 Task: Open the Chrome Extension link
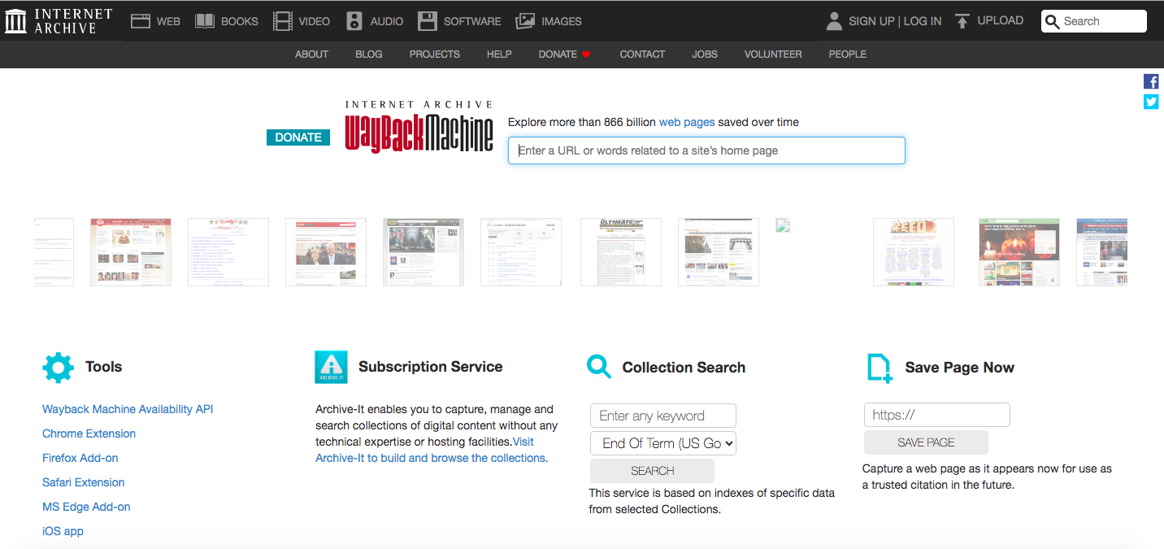[89, 434]
